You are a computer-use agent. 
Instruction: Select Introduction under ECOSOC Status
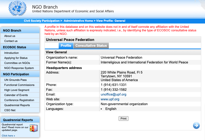(x=20, y=53)
